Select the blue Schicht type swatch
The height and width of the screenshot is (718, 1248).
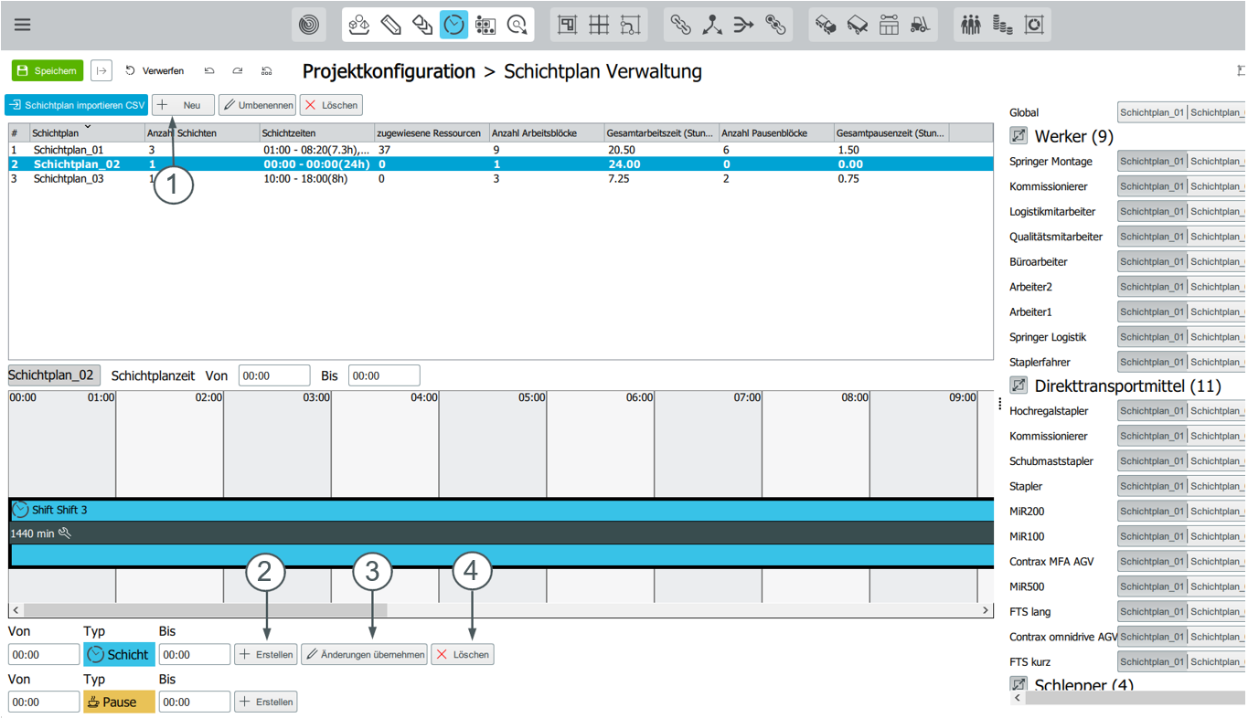point(119,654)
